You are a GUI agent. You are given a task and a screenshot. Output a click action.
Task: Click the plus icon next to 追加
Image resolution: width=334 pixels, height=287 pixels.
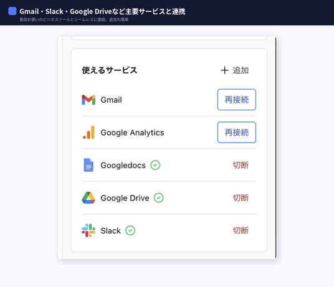click(224, 70)
